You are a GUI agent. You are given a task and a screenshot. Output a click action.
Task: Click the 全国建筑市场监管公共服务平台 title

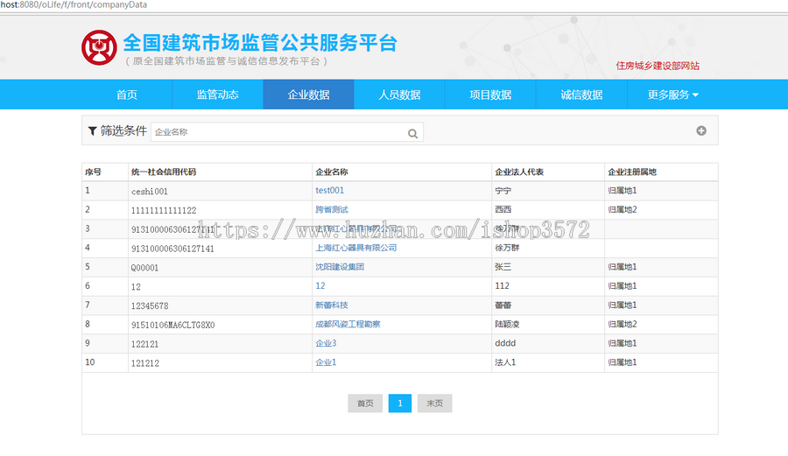(x=260, y=43)
